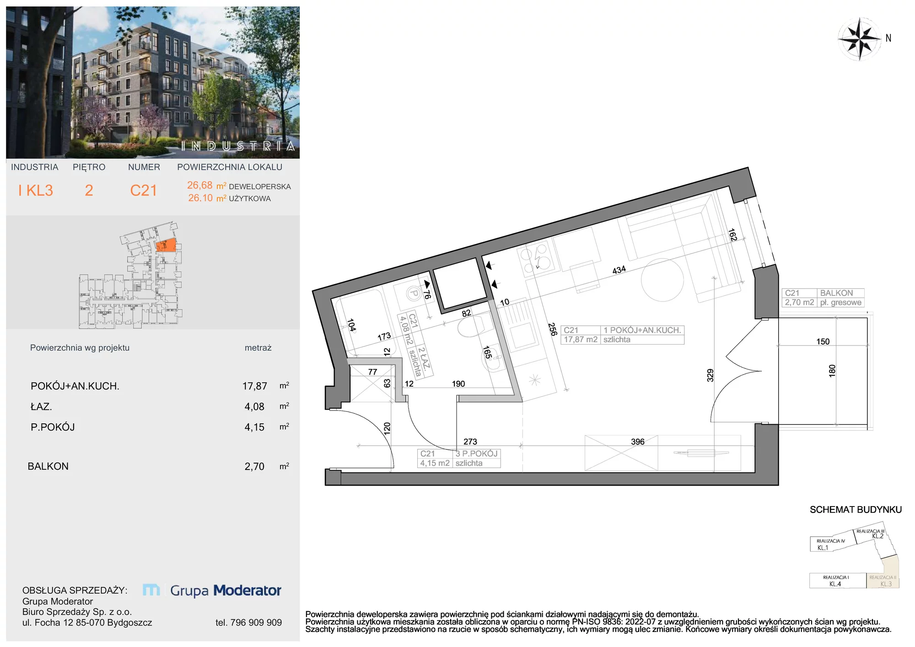Image resolution: width=915 pixels, height=647 pixels.
Task: Click the floor number '2' under PIĘTRO
Action: point(89,190)
